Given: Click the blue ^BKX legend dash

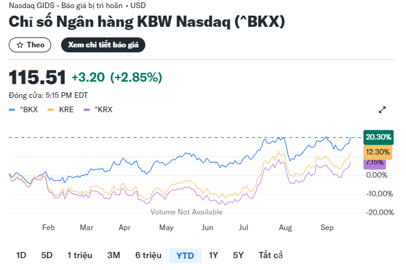Looking at the screenshot, I should point(12,110).
